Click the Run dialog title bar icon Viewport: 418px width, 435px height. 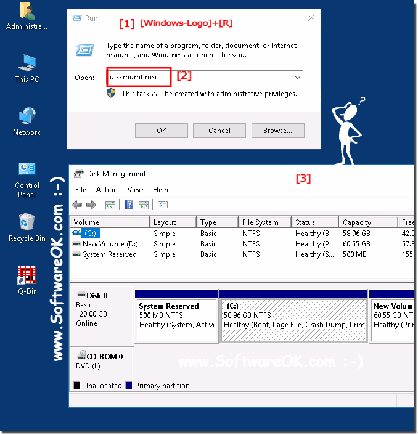tap(77, 18)
